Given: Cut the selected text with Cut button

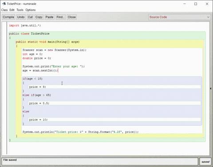Looking at the screenshot, I should pyautogui.click(x=30, y=17).
